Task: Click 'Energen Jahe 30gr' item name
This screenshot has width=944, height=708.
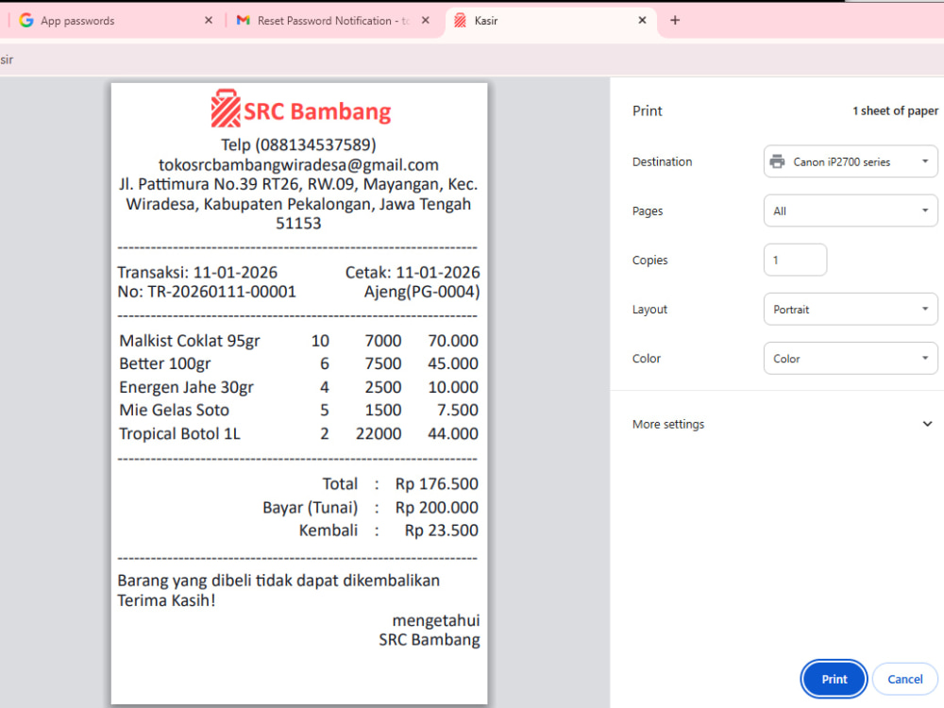Action: tap(186, 387)
